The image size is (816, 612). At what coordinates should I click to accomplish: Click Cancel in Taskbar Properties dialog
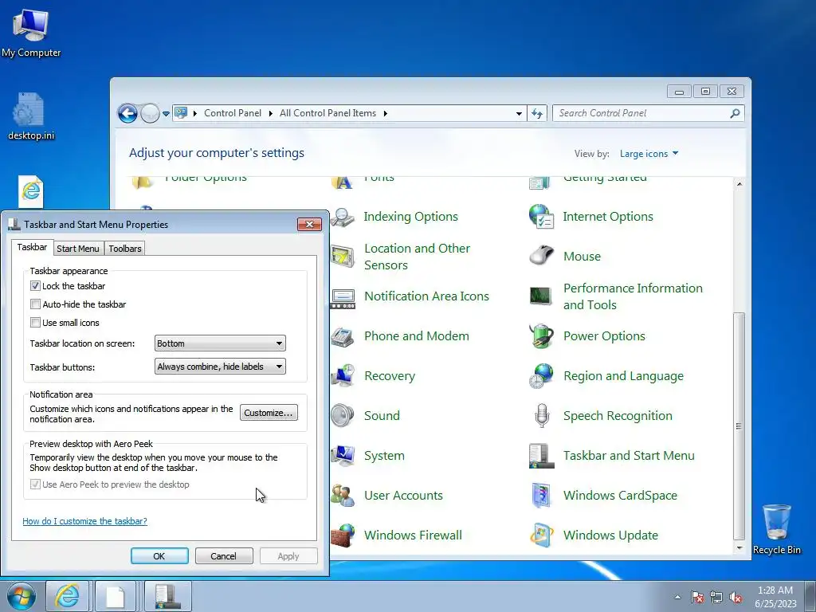point(224,555)
